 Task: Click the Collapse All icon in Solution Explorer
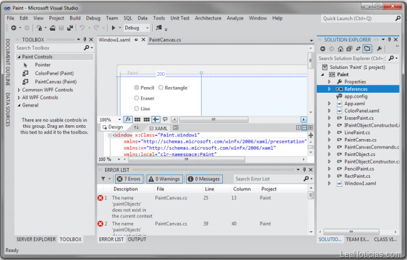pyautogui.click(x=349, y=49)
